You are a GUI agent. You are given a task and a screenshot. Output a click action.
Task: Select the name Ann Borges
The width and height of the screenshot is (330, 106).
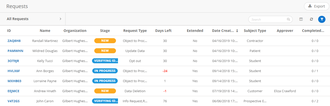[45, 71]
